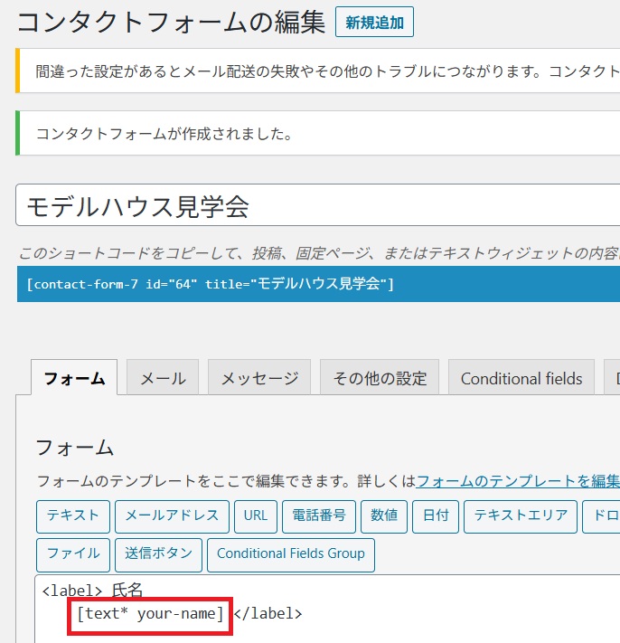This screenshot has height=643, width=620.
Task: Insert a 数値 tag
Action: [384, 516]
